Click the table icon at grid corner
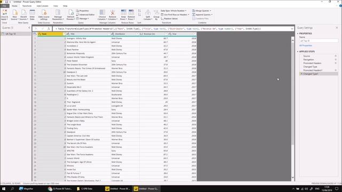The height and width of the screenshot is (192, 342). (x=35, y=34)
